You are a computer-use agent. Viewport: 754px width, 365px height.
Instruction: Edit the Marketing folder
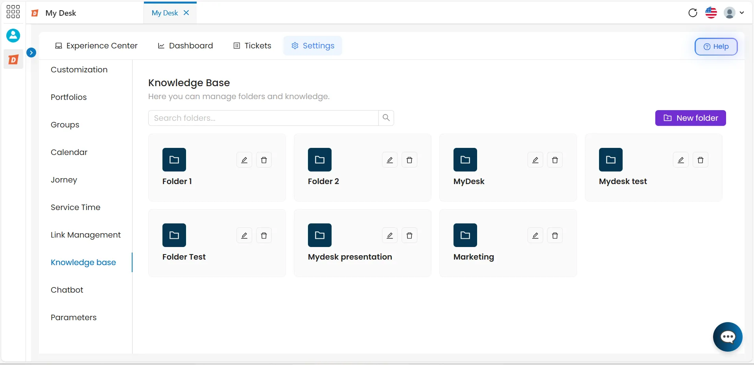pyautogui.click(x=535, y=236)
